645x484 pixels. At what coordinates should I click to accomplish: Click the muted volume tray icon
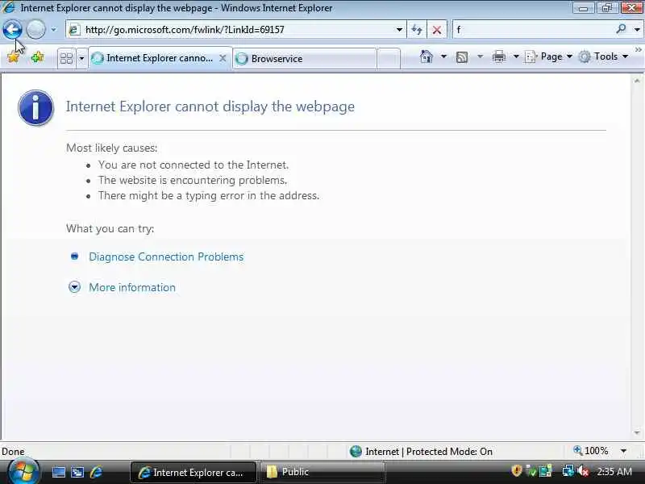point(583,471)
